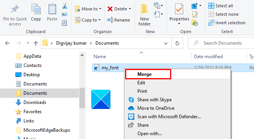The width and height of the screenshot is (254, 139).
Task: Open the Delete options arrow
Action: [130, 9]
